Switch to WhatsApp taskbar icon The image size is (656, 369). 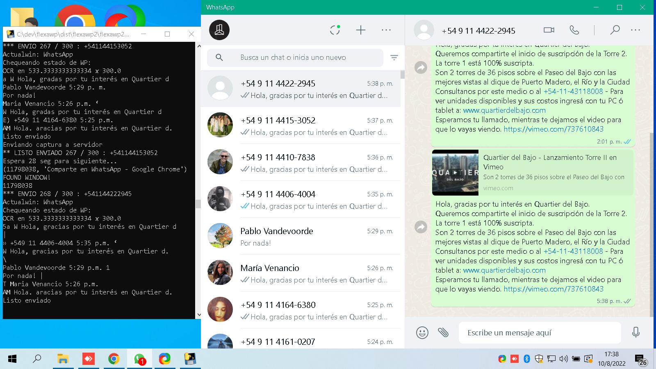point(139,359)
